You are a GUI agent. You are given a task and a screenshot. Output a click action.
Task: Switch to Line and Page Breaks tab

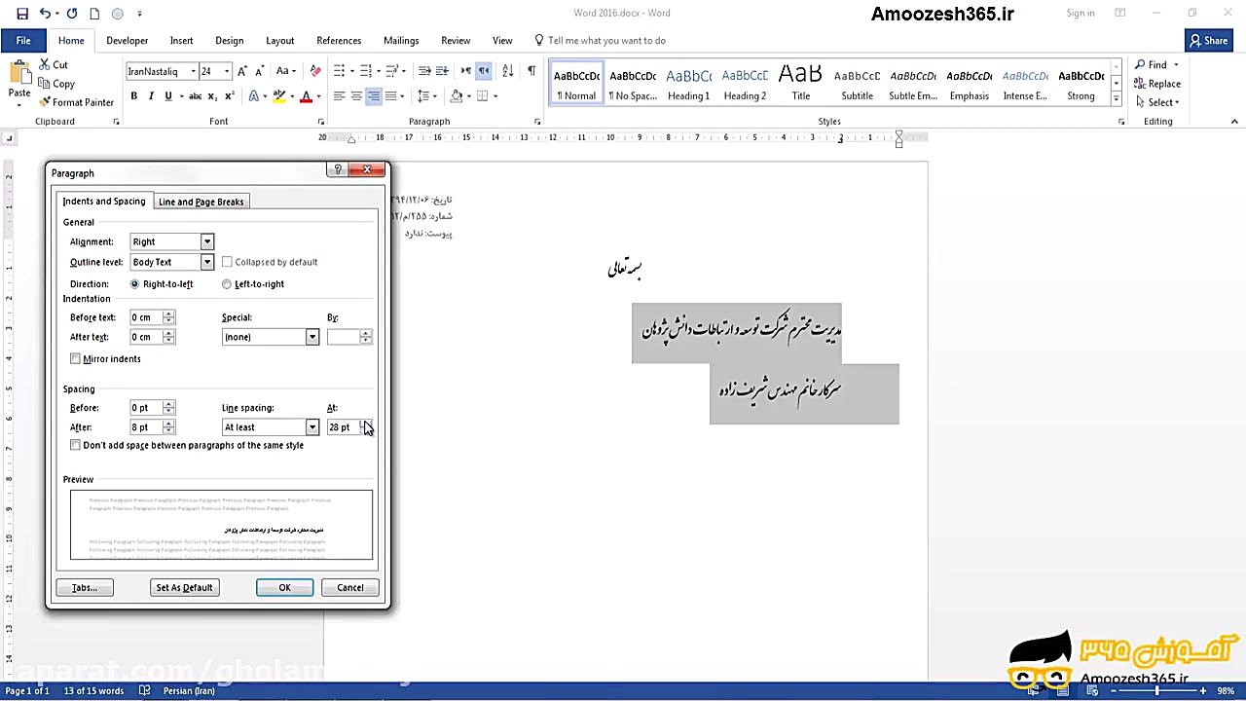click(x=201, y=202)
